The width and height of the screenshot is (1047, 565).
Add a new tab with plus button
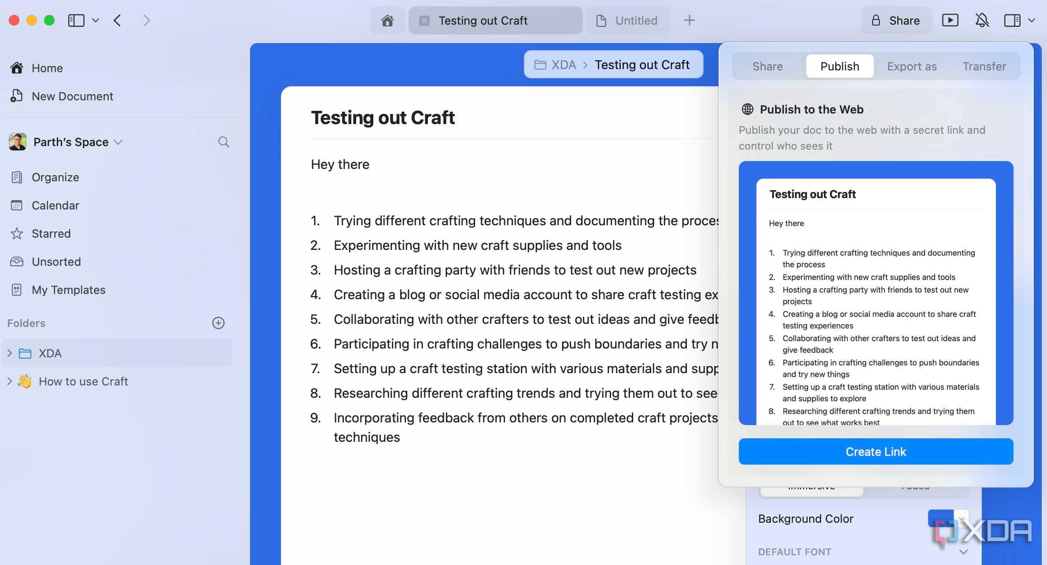[689, 20]
